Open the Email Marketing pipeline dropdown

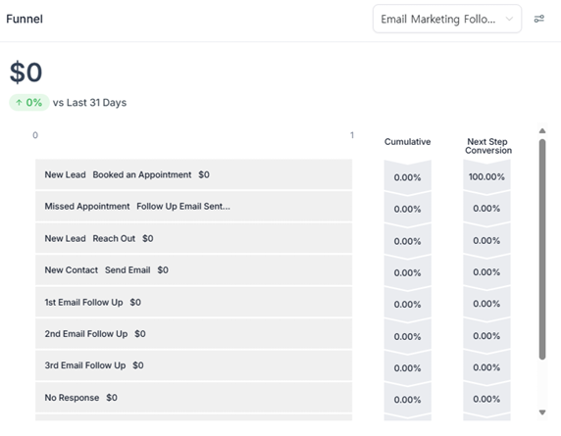[x=447, y=19]
